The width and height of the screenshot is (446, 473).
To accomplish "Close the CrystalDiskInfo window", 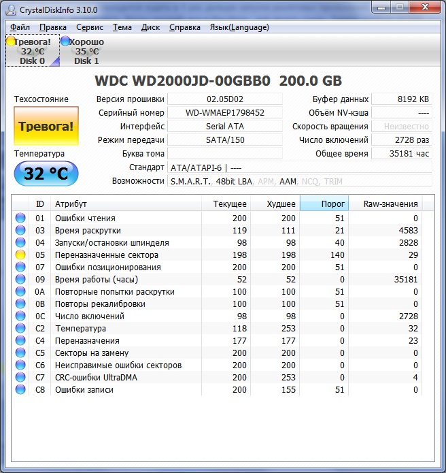I will 425,7.
